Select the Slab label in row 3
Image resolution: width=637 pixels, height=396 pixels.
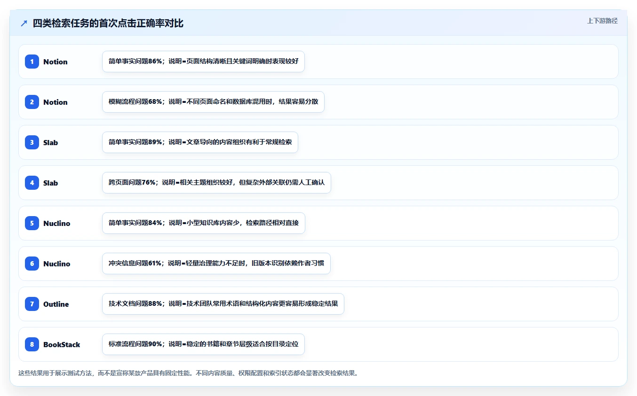tap(51, 142)
